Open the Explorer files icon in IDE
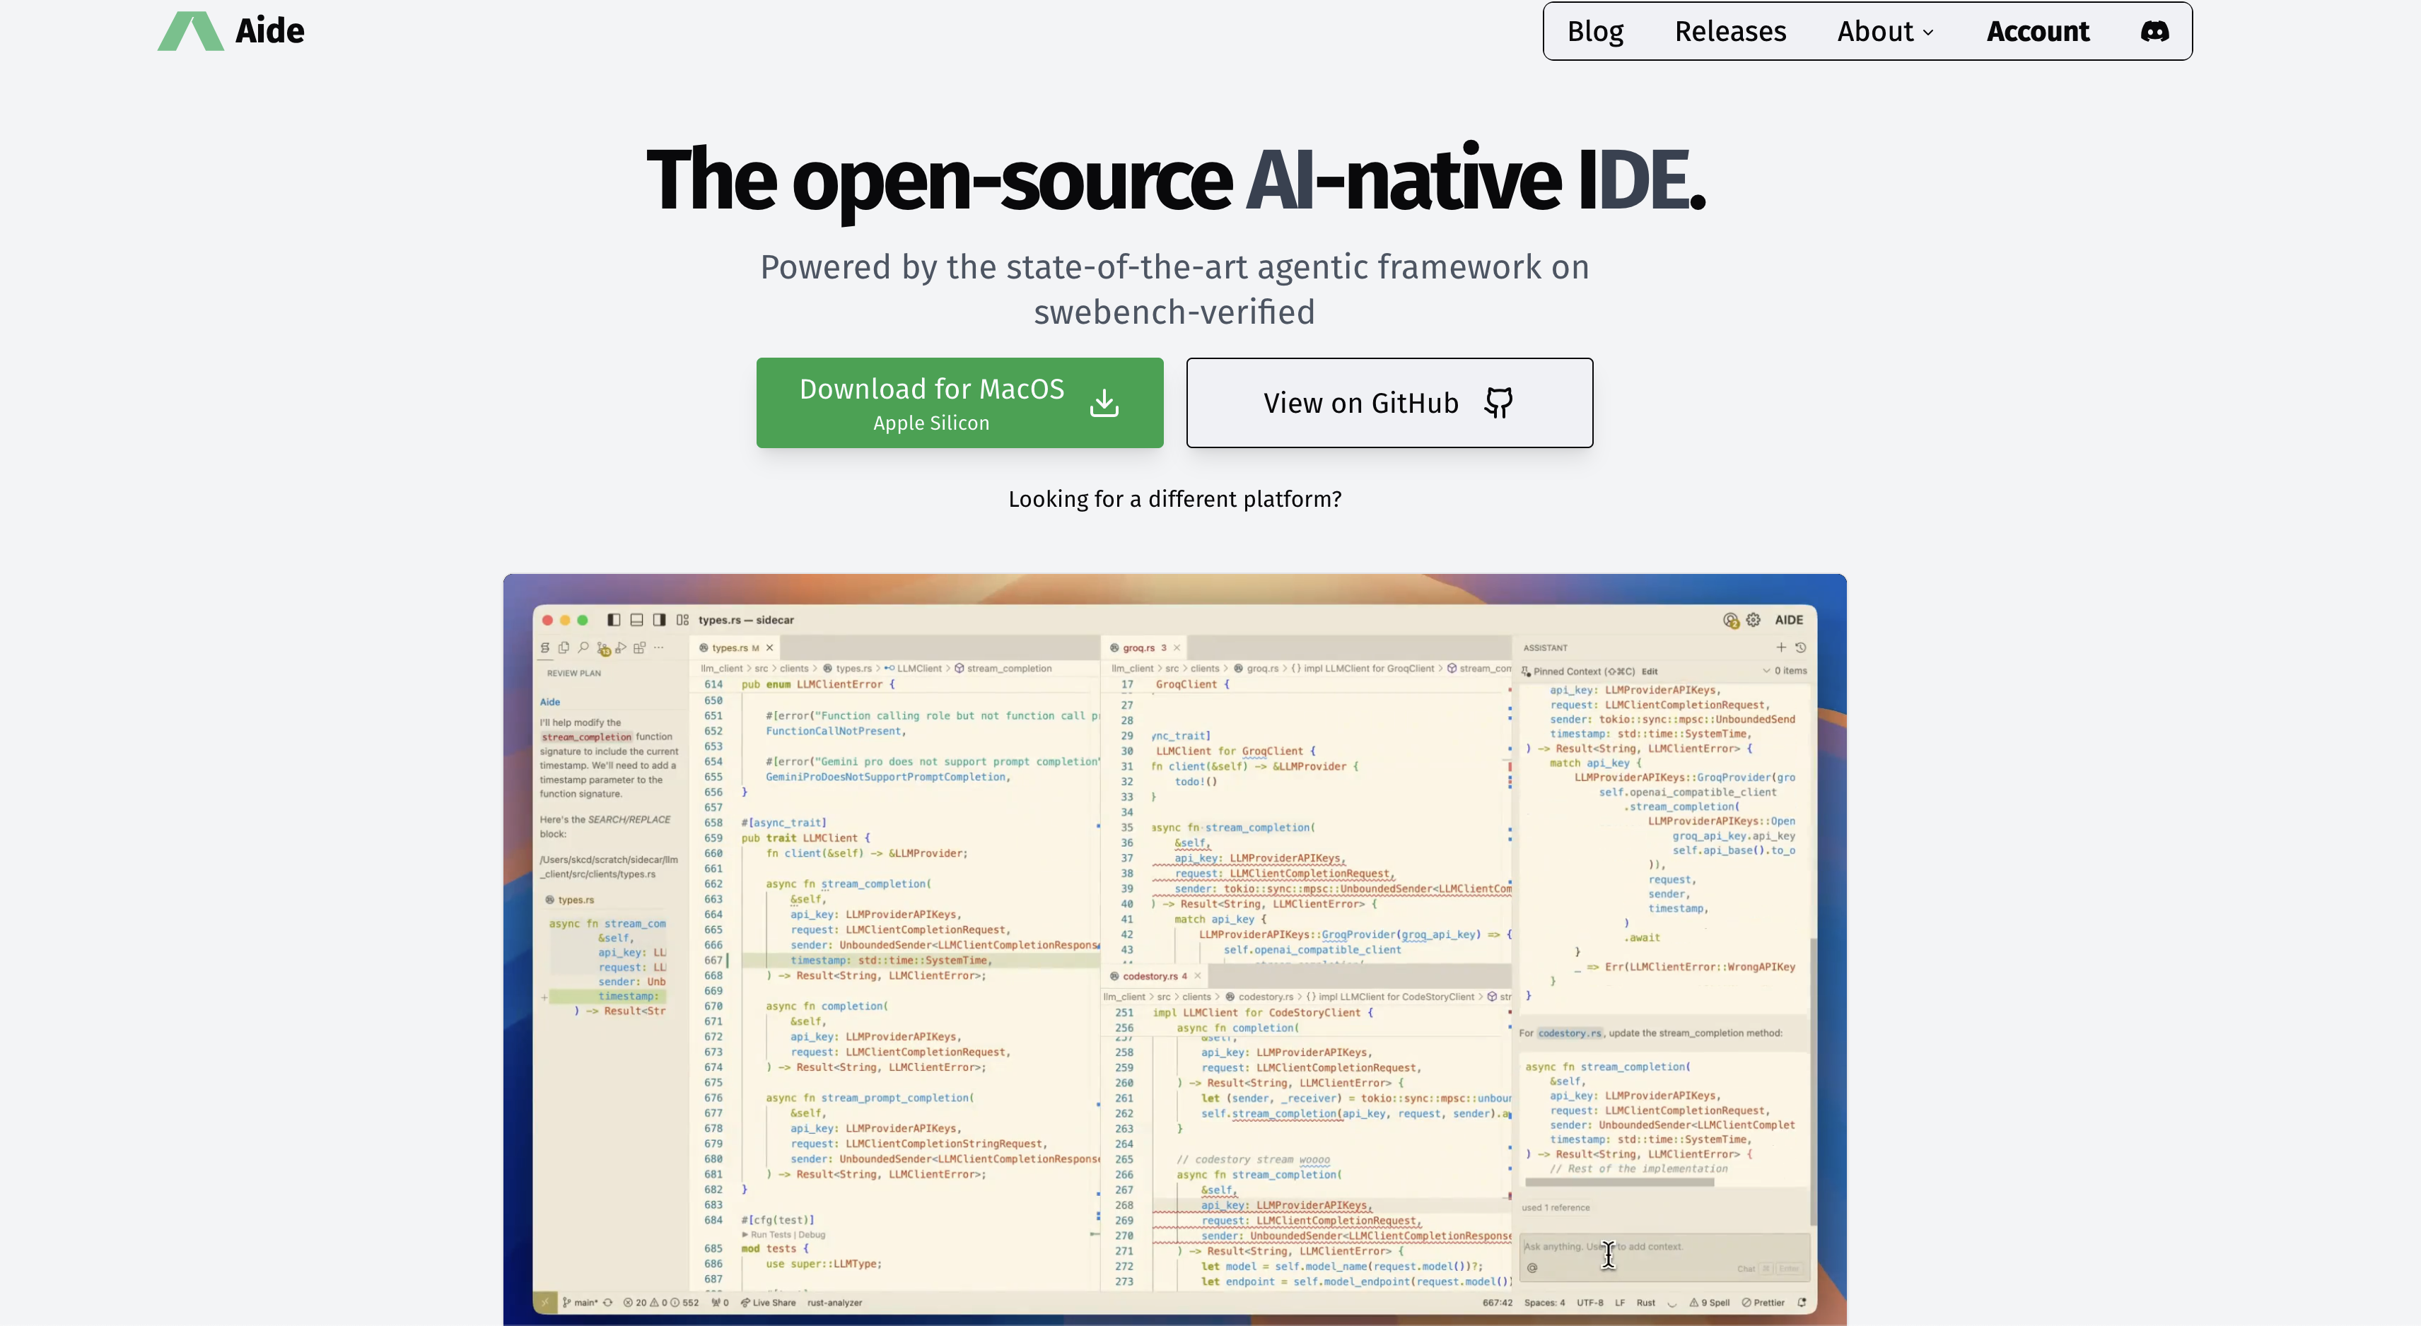Screen dimensions: 2421x1326 tap(564, 647)
